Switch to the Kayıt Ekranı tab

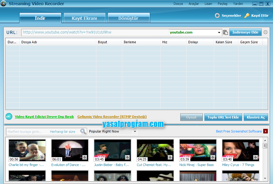[x=84, y=18]
